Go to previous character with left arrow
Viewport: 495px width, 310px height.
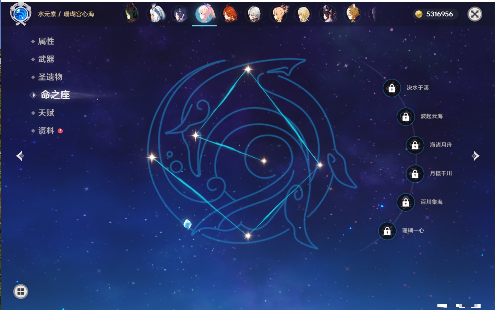click(x=20, y=156)
